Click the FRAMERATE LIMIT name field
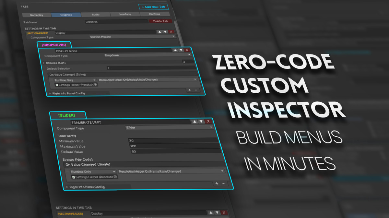 click(130, 122)
